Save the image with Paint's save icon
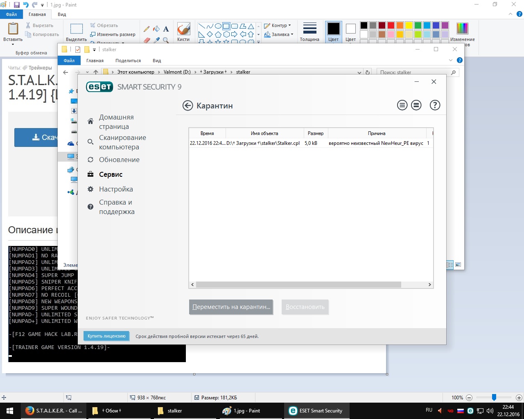 tap(17, 5)
